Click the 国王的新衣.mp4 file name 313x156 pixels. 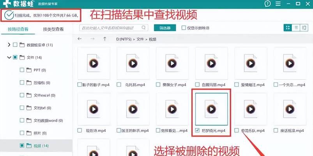click(x=135, y=131)
